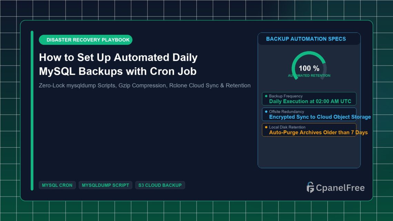Click the 100 % retention gauge
This screenshot has width=393, height=221.
click(x=309, y=66)
